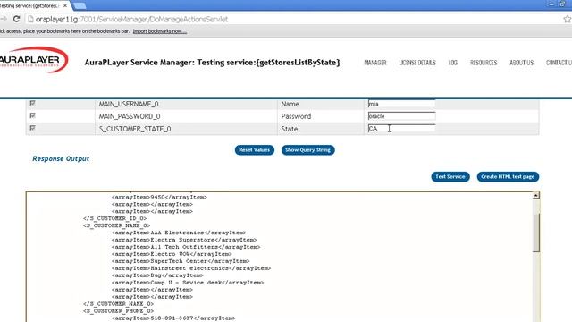Image resolution: width=572 pixels, height=322 pixels.
Task: Click the SuperTech Center array item line
Action: point(181,261)
